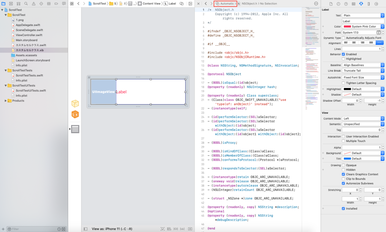Open the Size inspector in the utilities panel

coord(369,4)
